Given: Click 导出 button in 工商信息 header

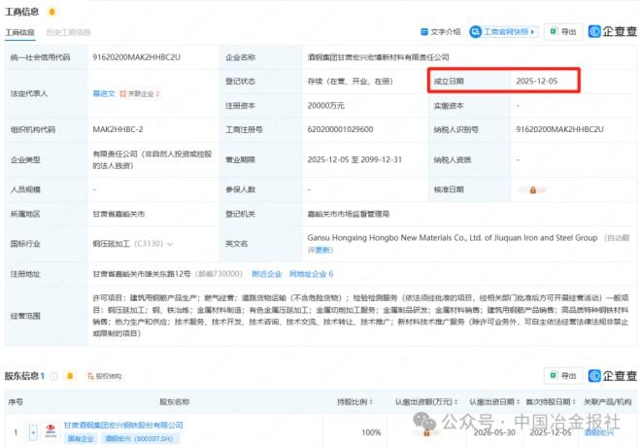Looking at the screenshot, I should [x=563, y=31].
